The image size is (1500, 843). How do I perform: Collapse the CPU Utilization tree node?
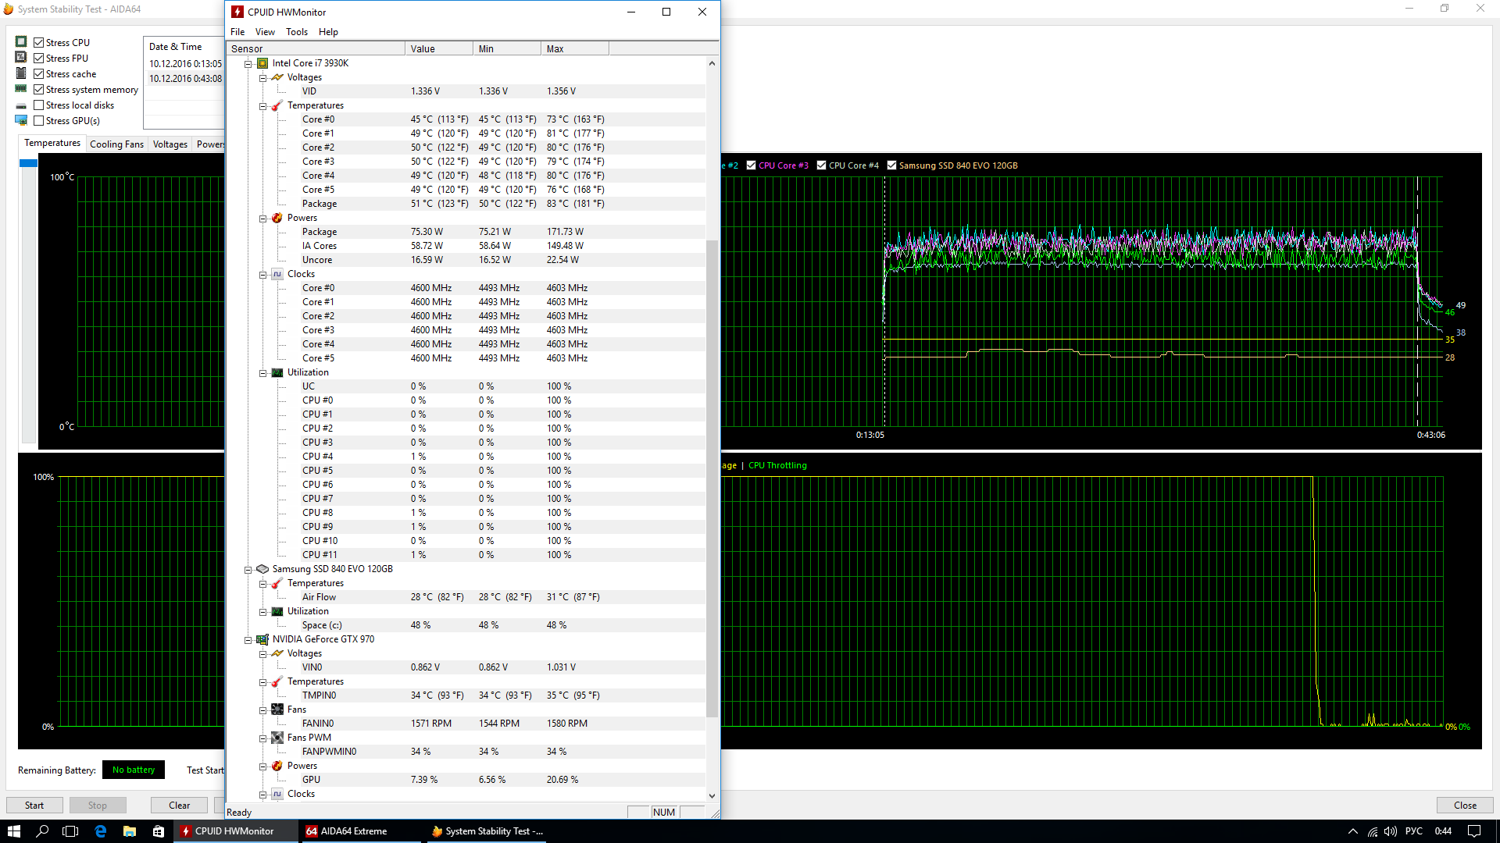[x=263, y=373]
